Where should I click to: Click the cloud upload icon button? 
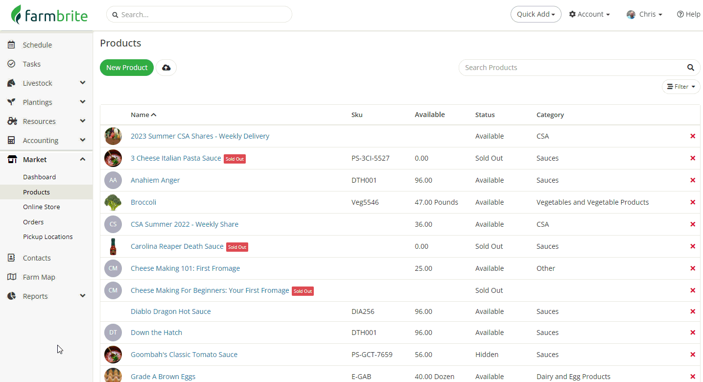(166, 68)
